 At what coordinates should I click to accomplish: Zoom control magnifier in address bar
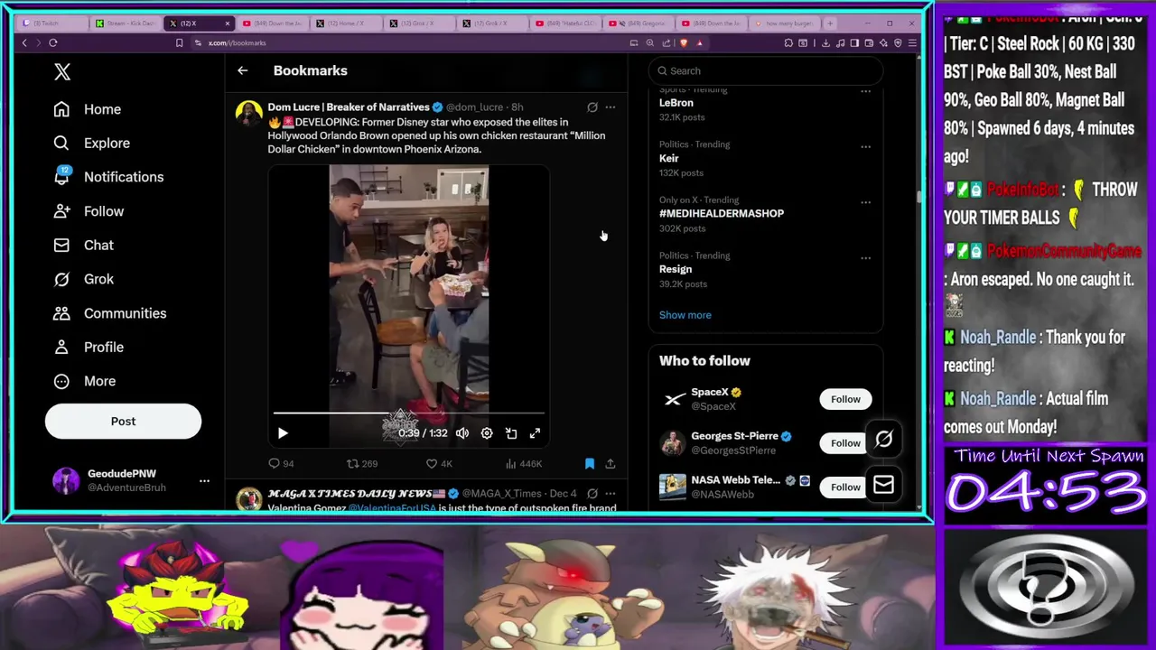650,42
